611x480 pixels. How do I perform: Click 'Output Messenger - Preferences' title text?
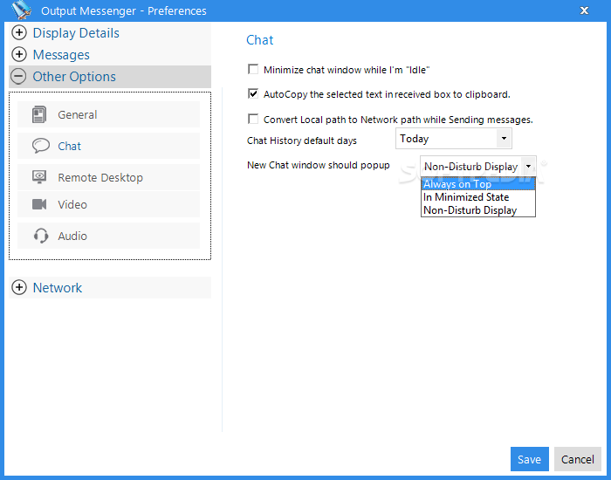[x=124, y=10]
